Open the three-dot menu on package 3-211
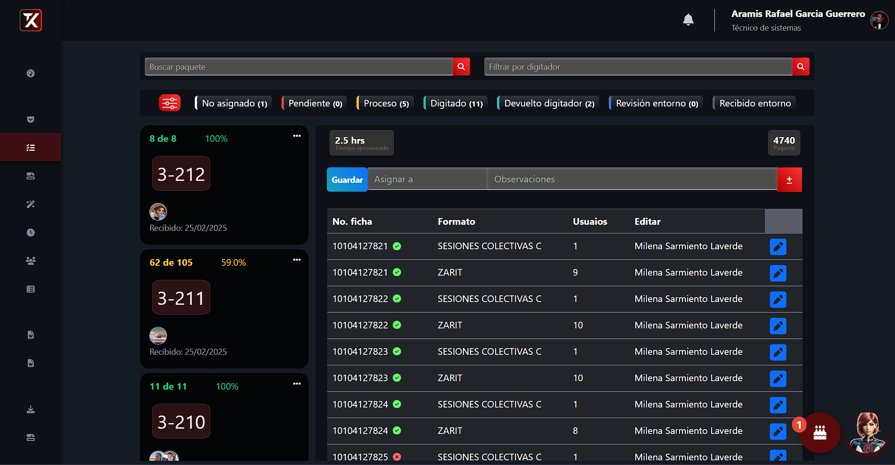This screenshot has width=895, height=465. coord(297,260)
